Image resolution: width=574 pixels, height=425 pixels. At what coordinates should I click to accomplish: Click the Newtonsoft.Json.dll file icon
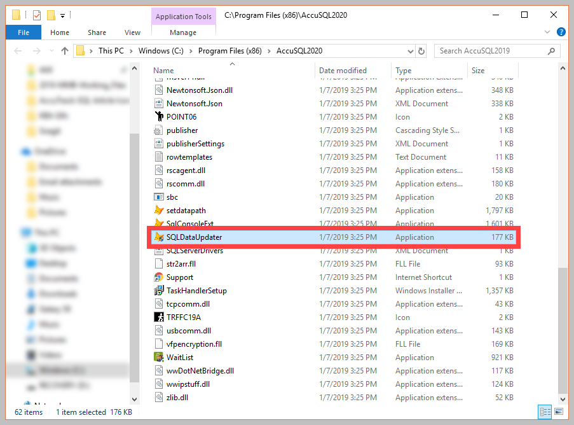coord(159,90)
